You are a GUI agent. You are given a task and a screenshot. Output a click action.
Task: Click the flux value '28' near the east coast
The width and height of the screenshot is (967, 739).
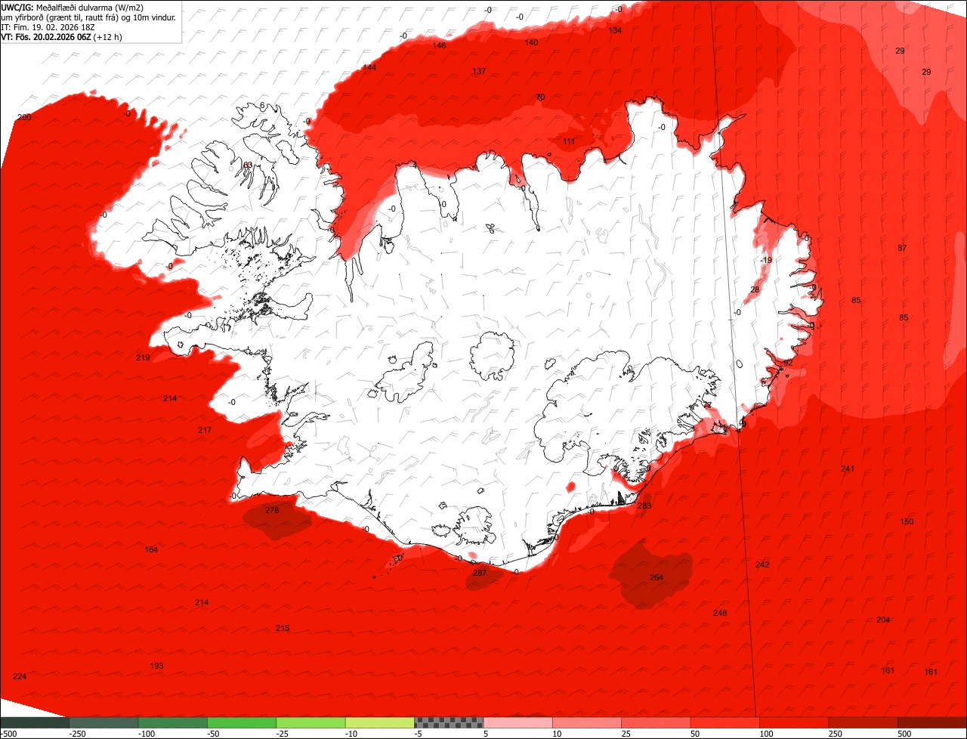point(755,289)
